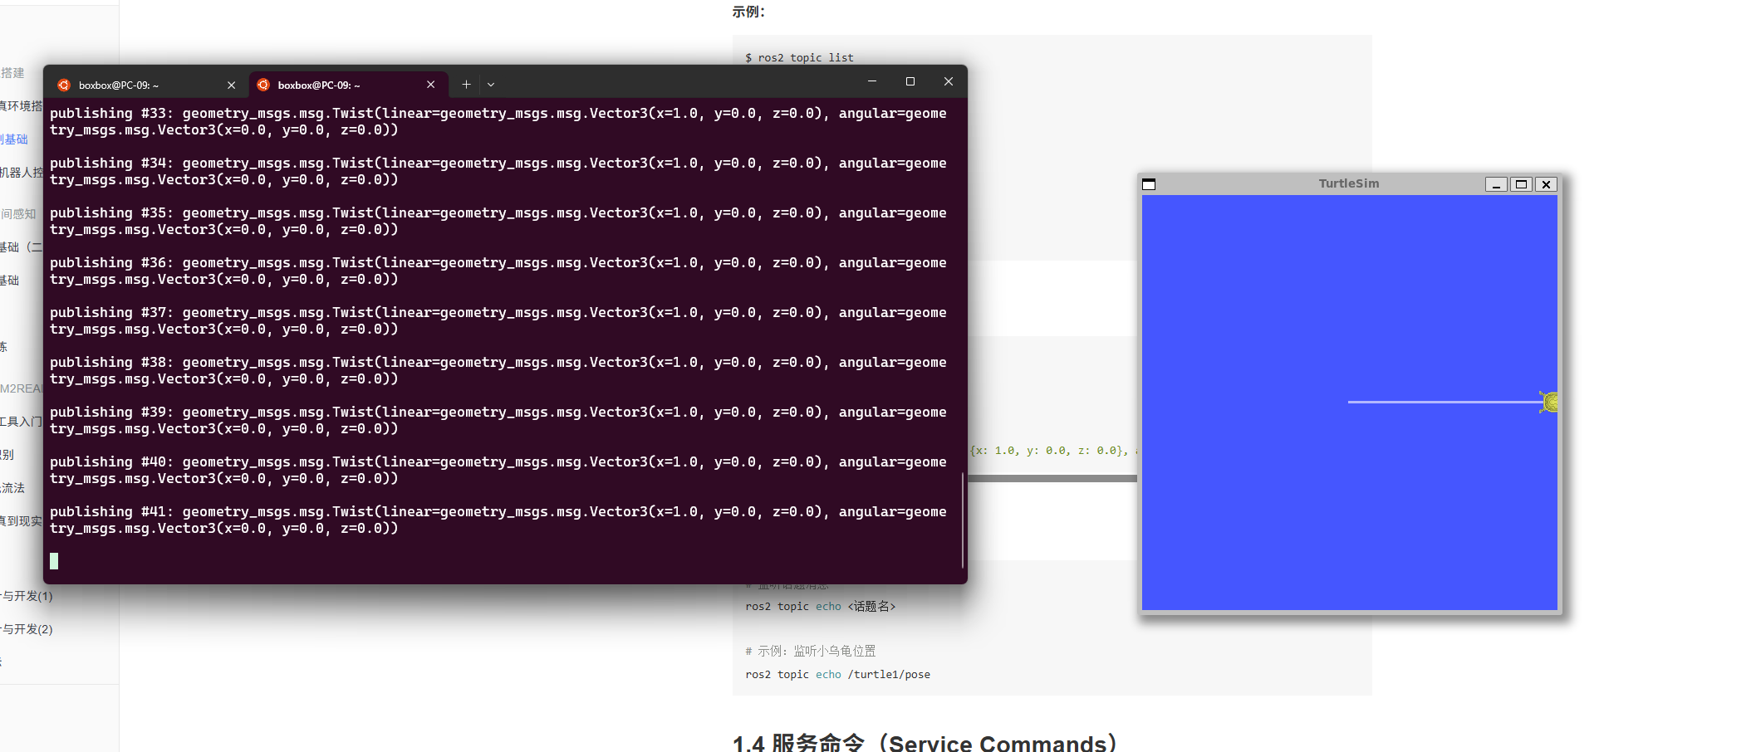The width and height of the screenshot is (1756, 752).
Task: Open sidebar item ending '与开发(2)'
Action: (x=27, y=629)
